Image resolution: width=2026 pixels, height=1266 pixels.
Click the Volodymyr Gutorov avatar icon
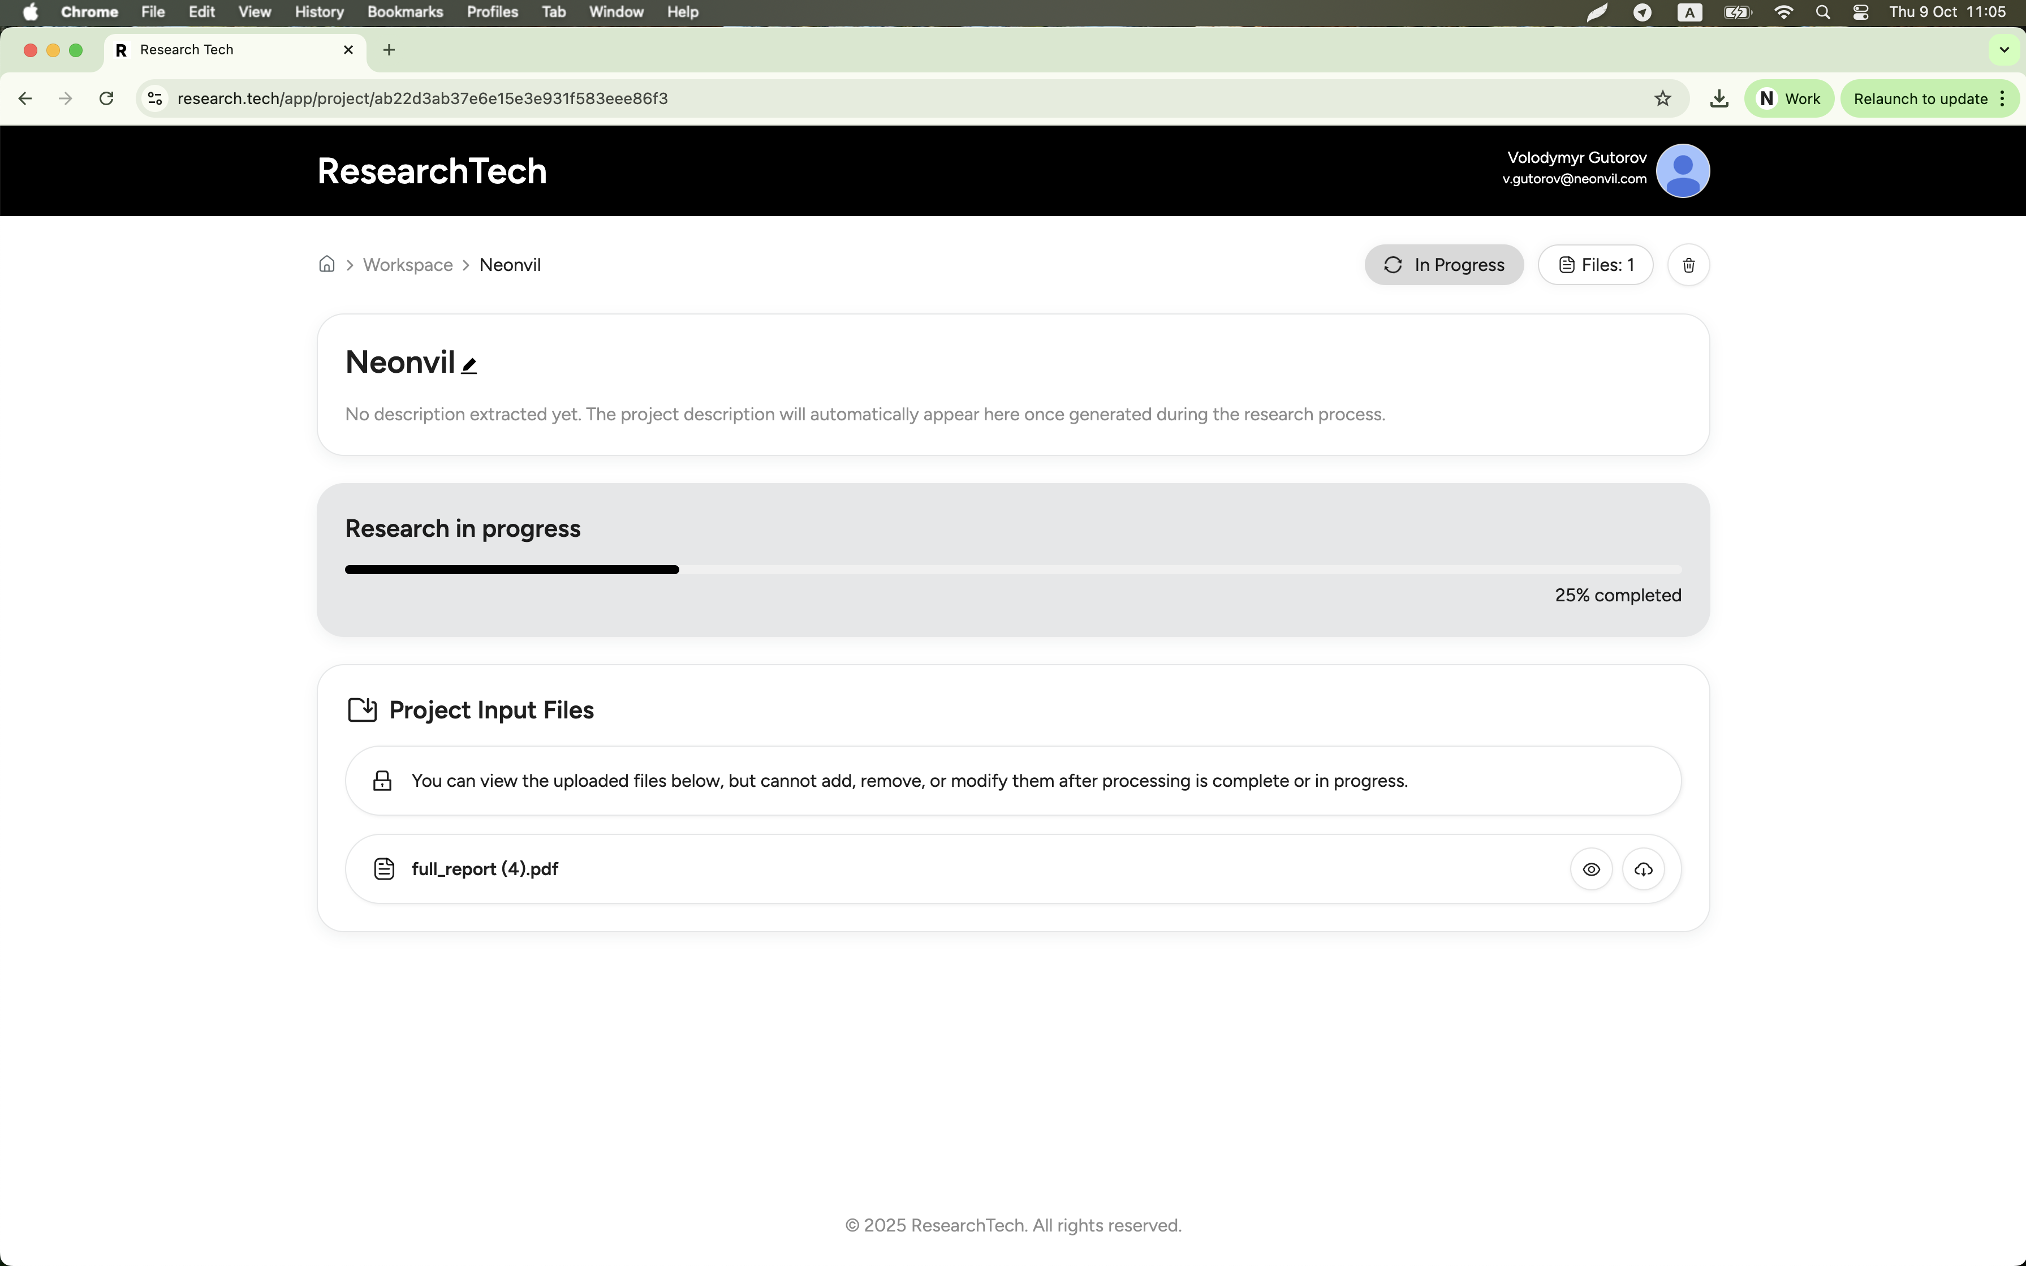pos(1684,170)
